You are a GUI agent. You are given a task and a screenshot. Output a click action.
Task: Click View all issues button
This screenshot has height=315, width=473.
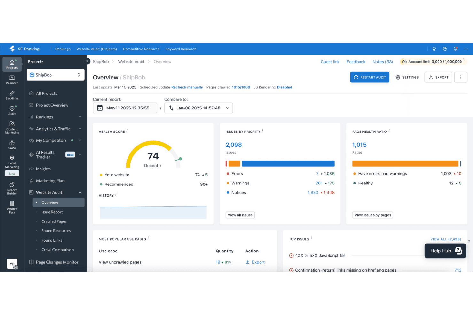tap(240, 215)
